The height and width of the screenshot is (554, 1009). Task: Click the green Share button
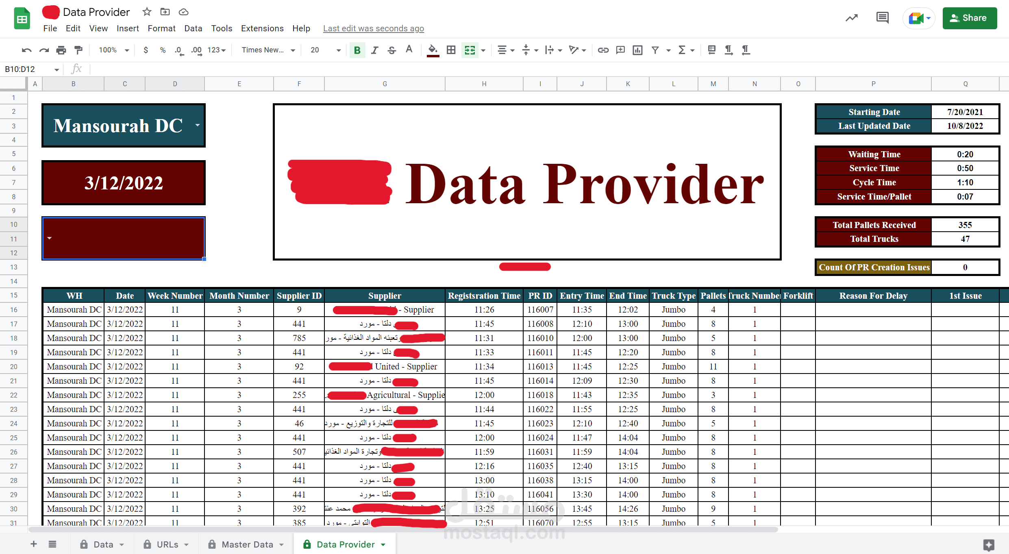pyautogui.click(x=969, y=18)
